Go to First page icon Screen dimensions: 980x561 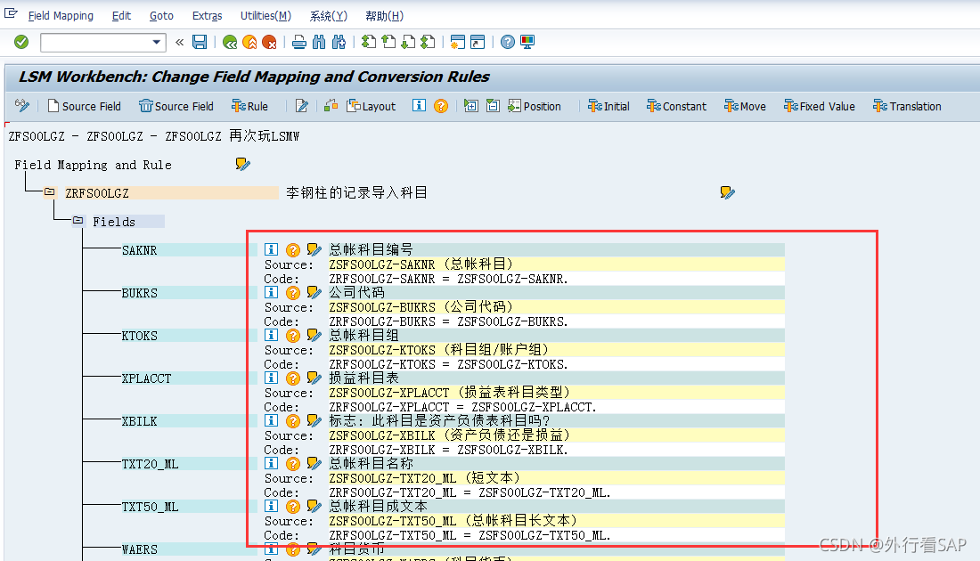tap(369, 42)
